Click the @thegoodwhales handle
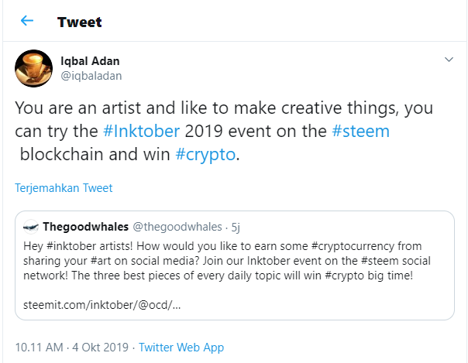The image size is (468, 363). [174, 227]
